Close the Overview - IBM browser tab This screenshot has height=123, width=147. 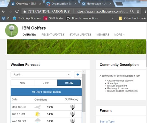[40, 4]
